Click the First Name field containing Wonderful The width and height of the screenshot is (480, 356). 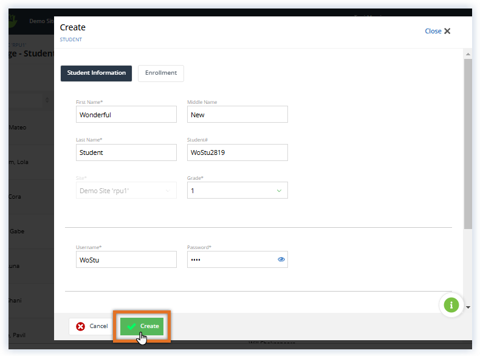point(126,114)
